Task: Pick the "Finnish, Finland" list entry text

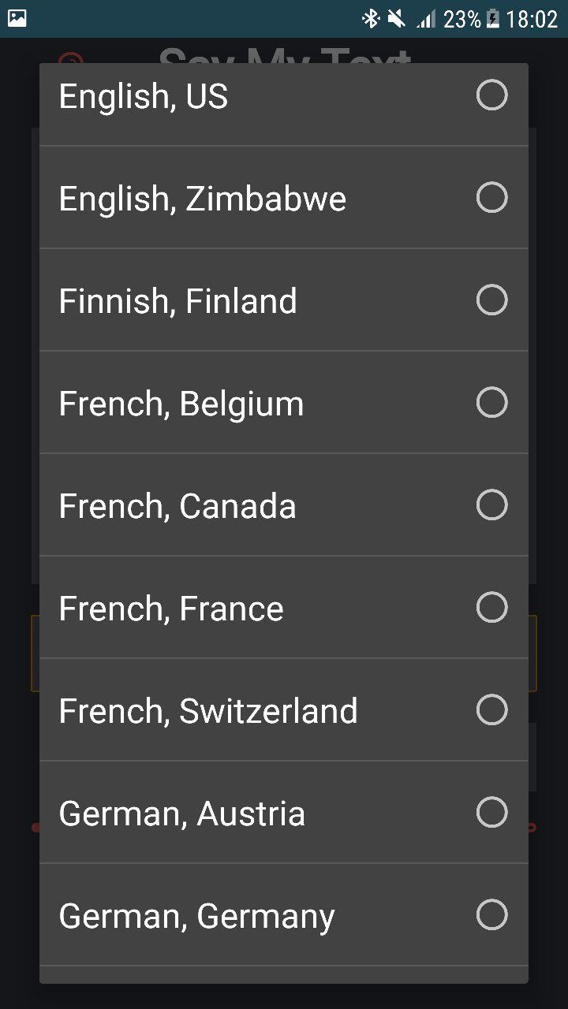Action: click(x=178, y=301)
